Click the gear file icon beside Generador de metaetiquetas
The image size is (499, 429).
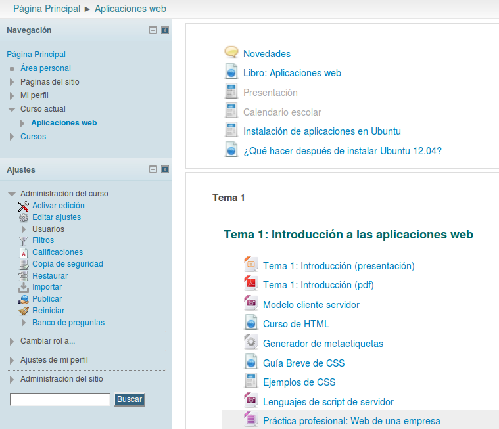pyautogui.click(x=250, y=342)
